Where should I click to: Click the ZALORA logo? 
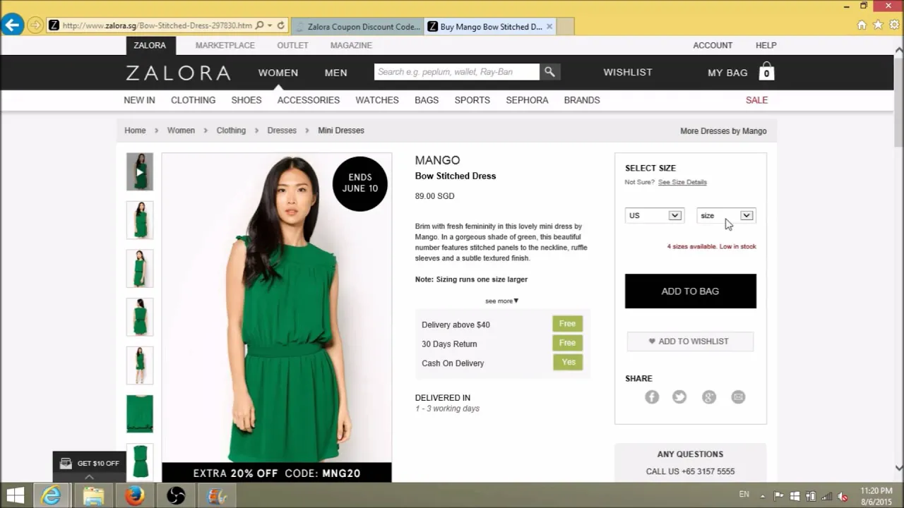[178, 73]
